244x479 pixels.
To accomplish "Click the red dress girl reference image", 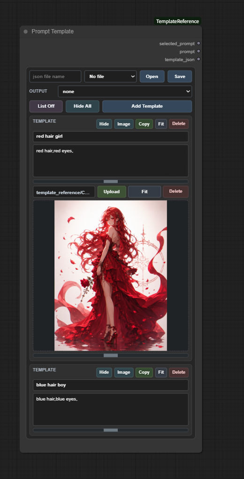I will coord(111,275).
